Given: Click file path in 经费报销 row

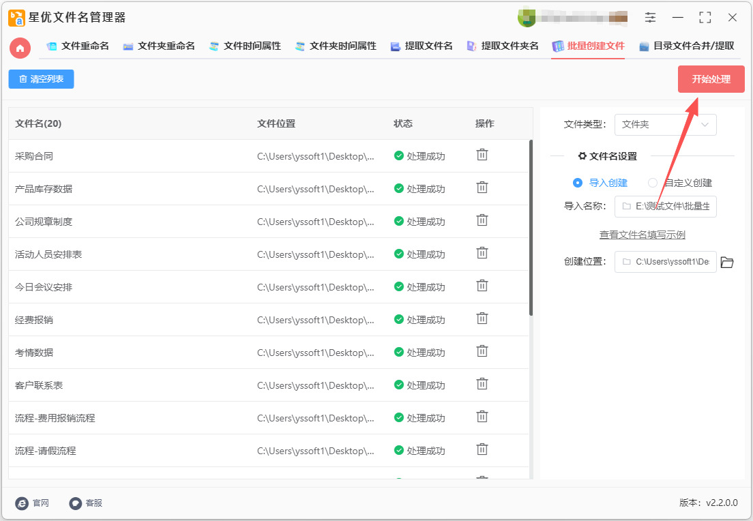Looking at the screenshot, I should tap(316, 320).
